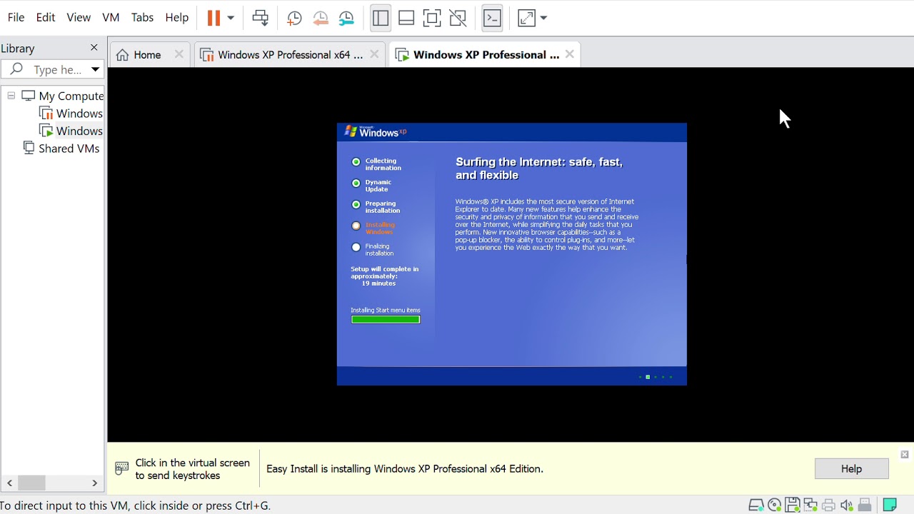Click the USB device status icon
The image size is (914, 514).
[865, 505]
